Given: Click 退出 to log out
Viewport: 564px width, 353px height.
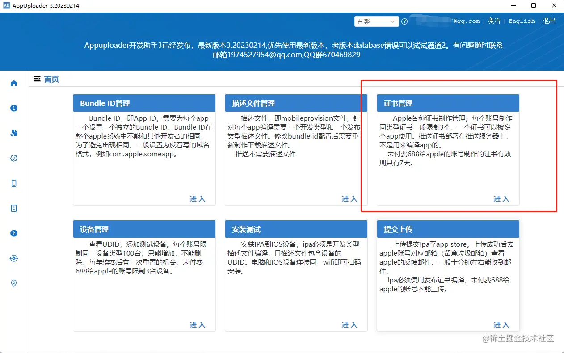Looking at the screenshot, I should pos(549,21).
